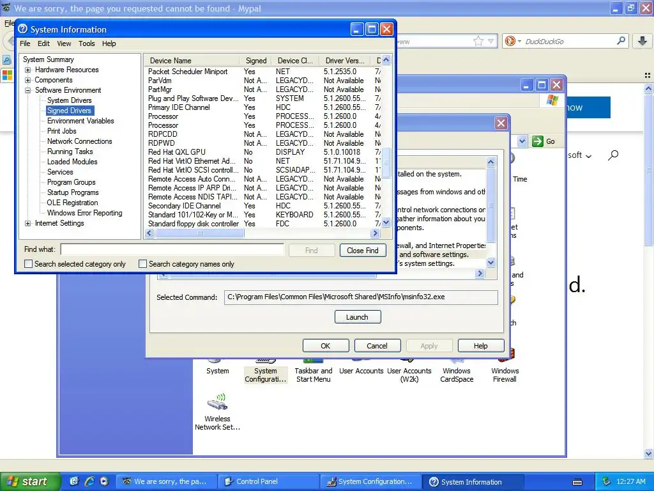Open the Windows Start button

pos(30,481)
